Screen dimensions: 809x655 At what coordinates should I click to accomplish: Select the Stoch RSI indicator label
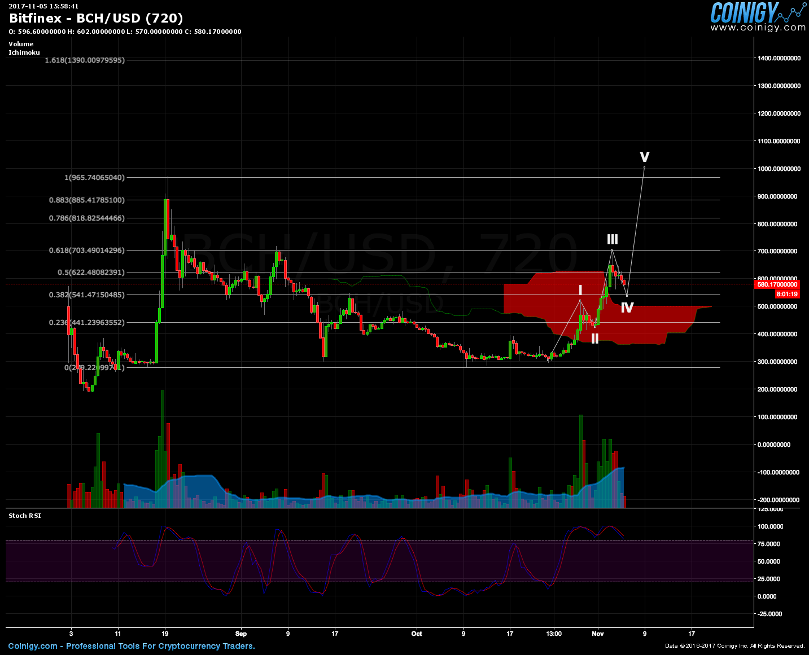click(x=25, y=516)
